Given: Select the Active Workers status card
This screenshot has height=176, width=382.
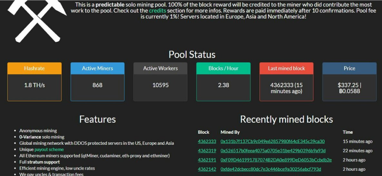Looking at the screenshot, I should pos(160,82).
